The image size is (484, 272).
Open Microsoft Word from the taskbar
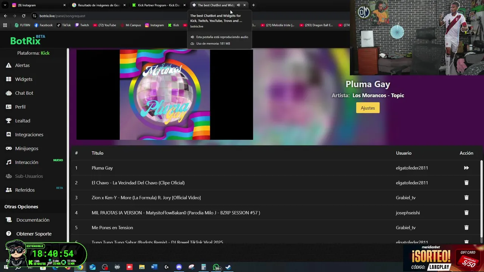tap(154, 267)
